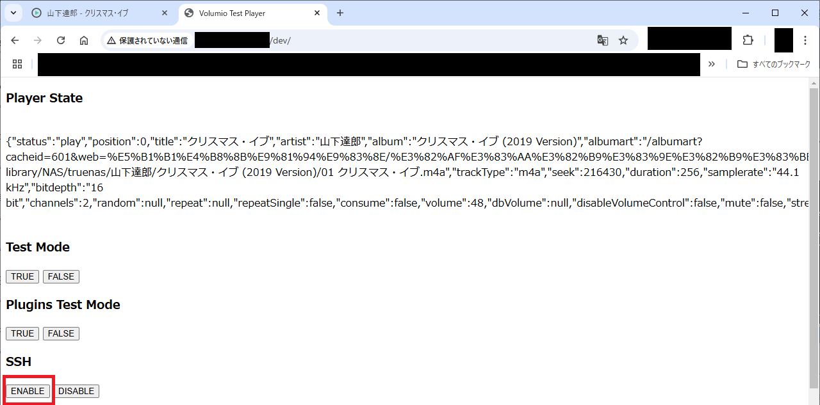Open the Extensions puzzle icon

point(748,40)
